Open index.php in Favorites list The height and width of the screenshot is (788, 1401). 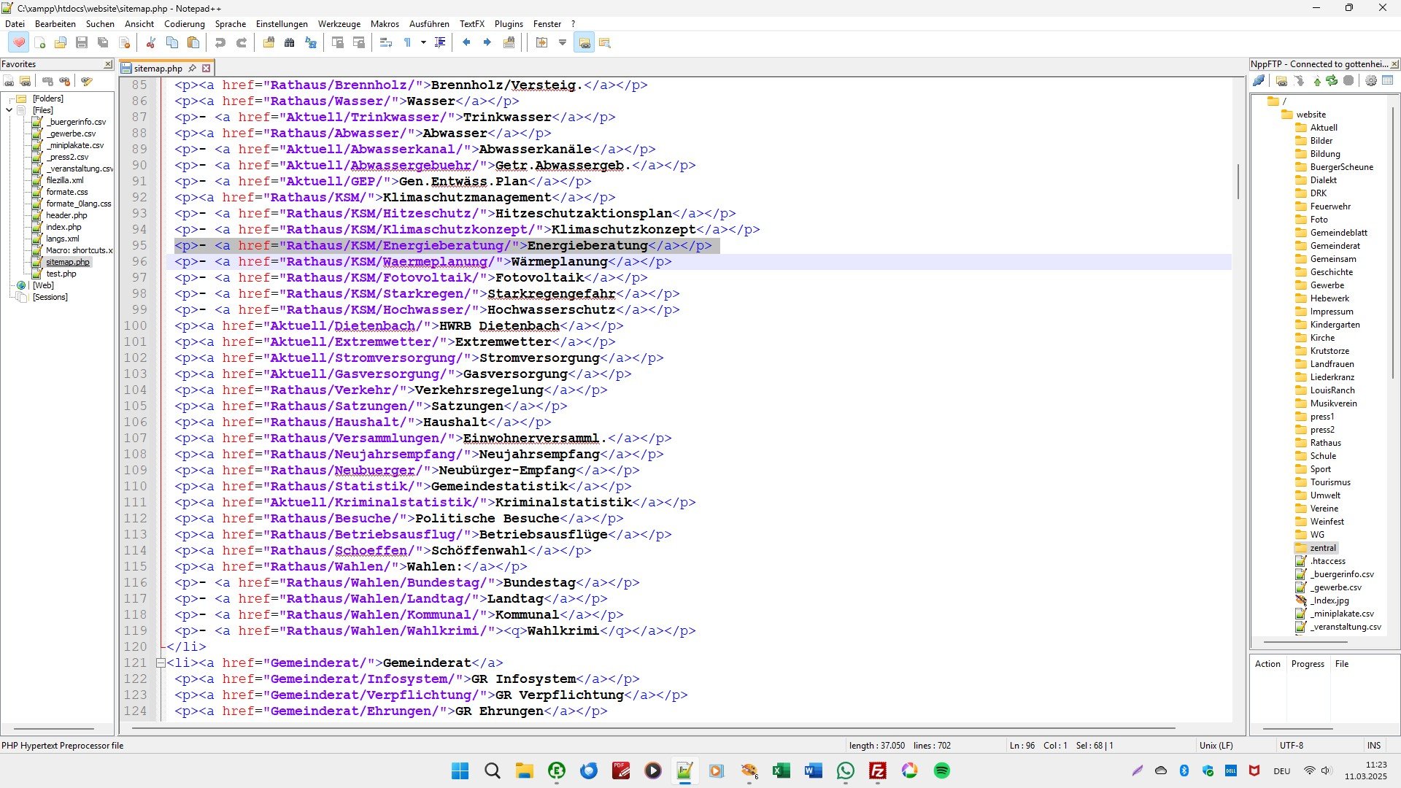[63, 227]
